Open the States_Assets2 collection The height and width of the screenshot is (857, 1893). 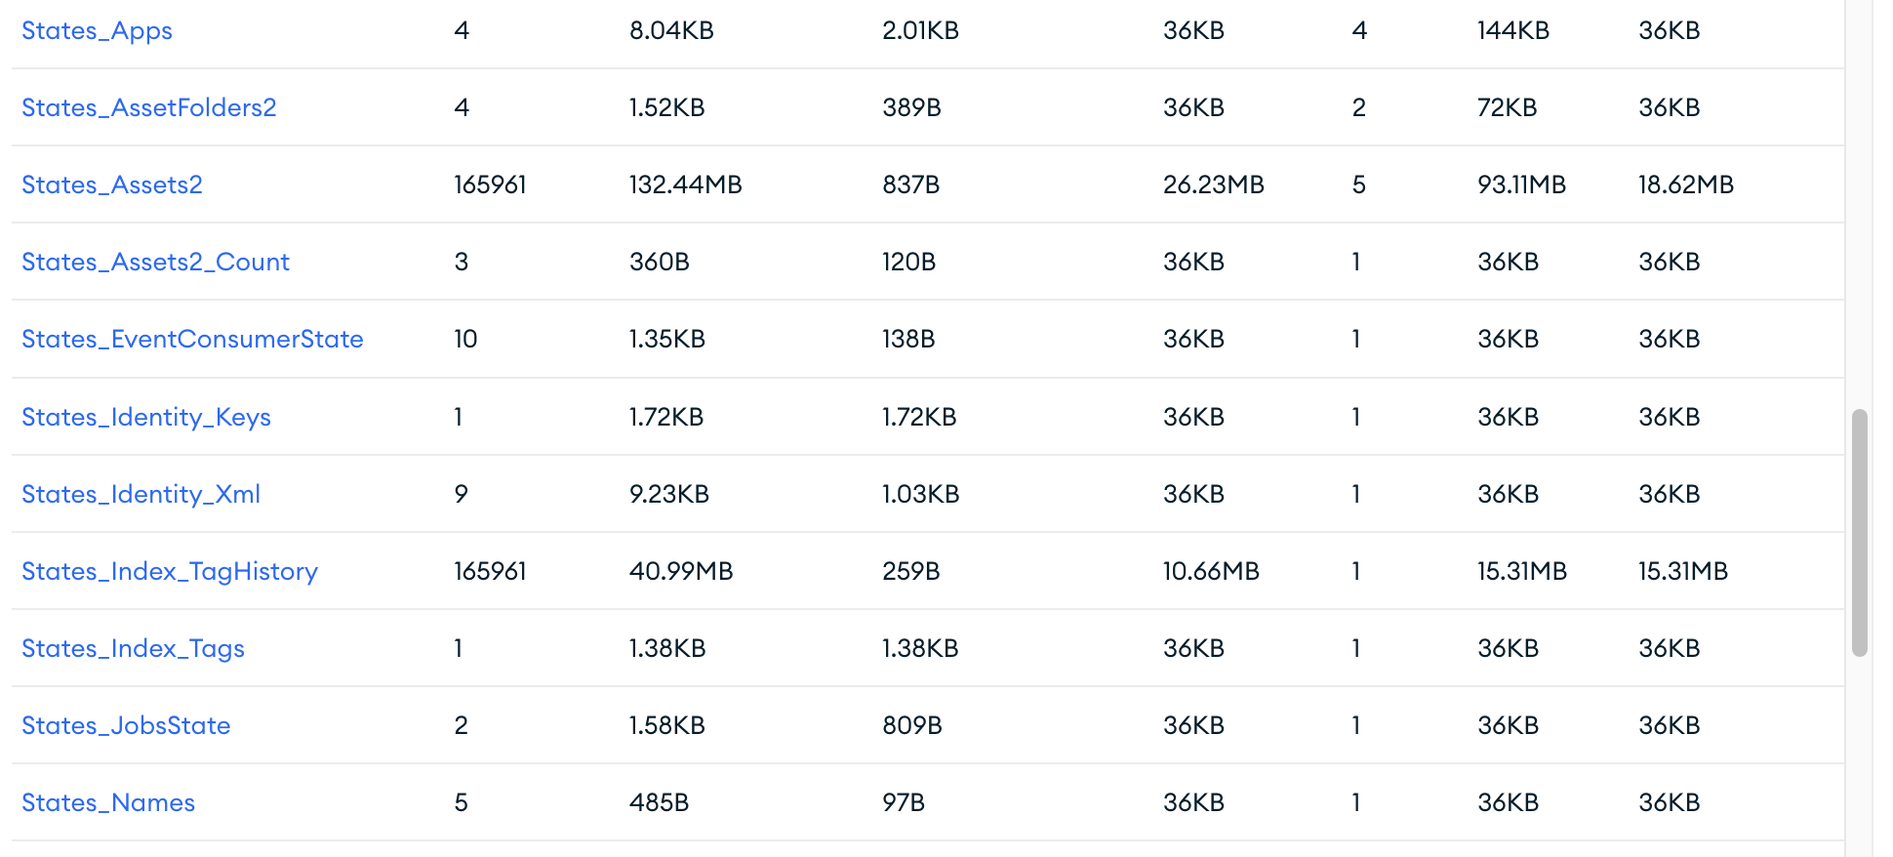coord(112,184)
